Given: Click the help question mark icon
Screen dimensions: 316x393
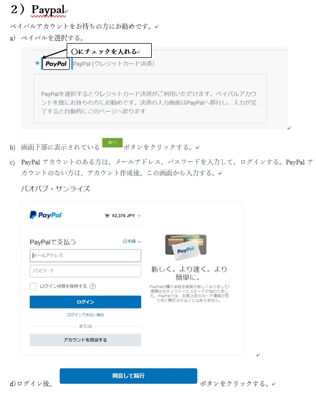Looking at the screenshot, I should coord(92,286).
